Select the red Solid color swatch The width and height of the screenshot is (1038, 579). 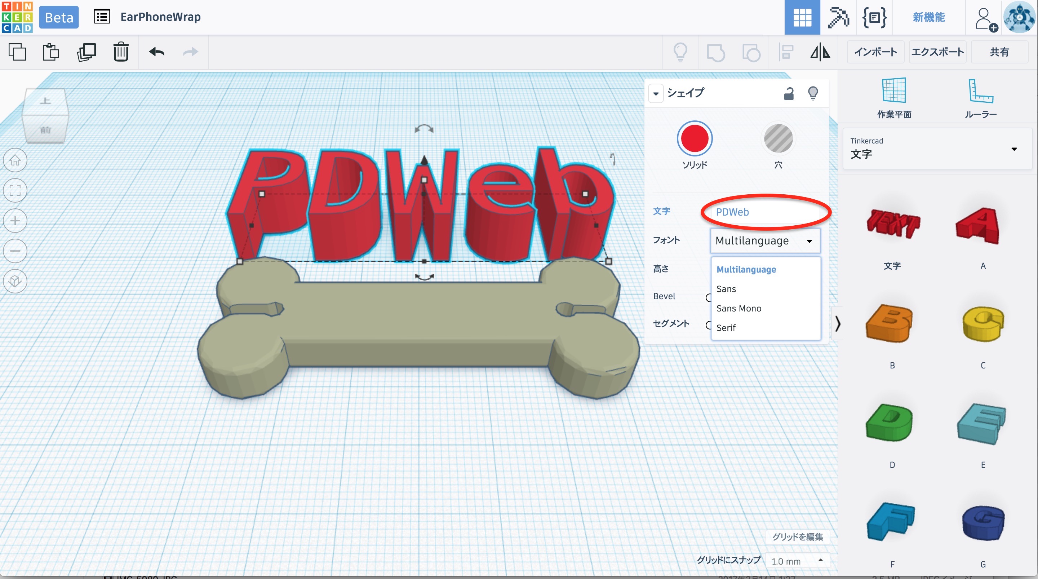pyautogui.click(x=694, y=139)
